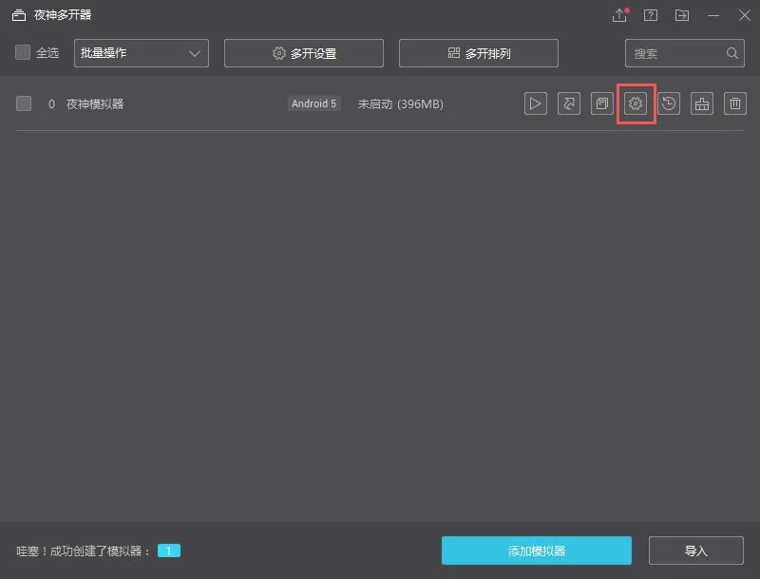This screenshot has width=760, height=579.
Task: Minimize the 夜神多开器 window
Action: [x=713, y=15]
